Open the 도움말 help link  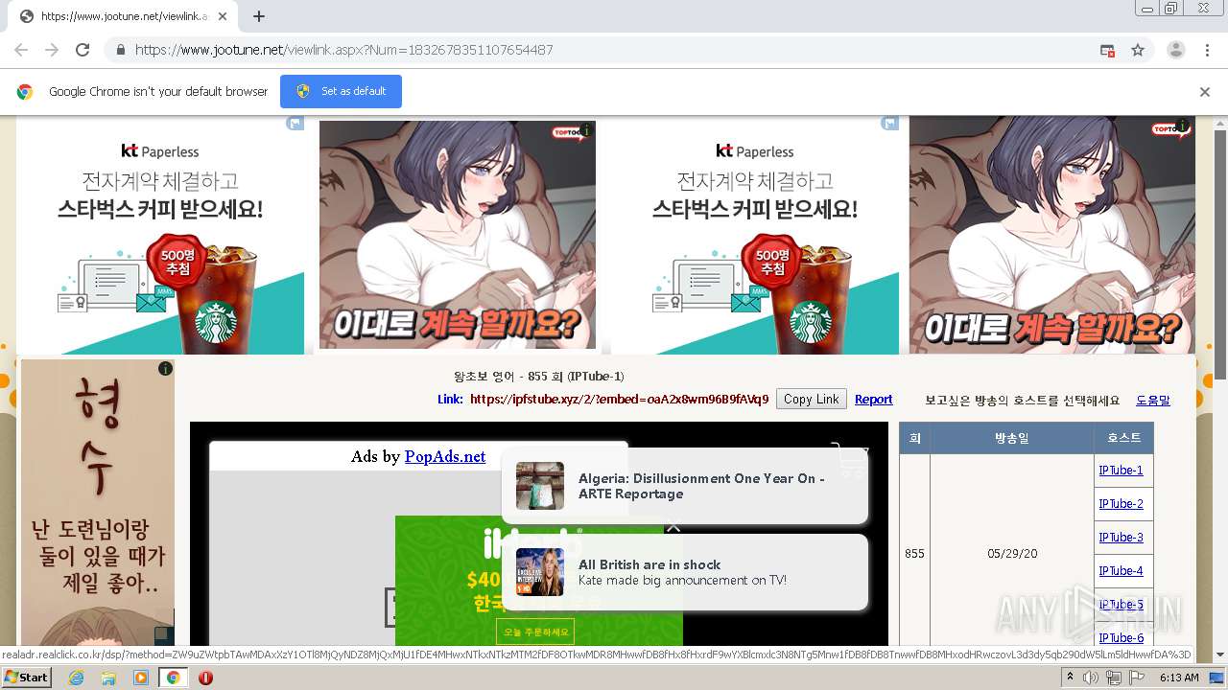pos(1152,400)
